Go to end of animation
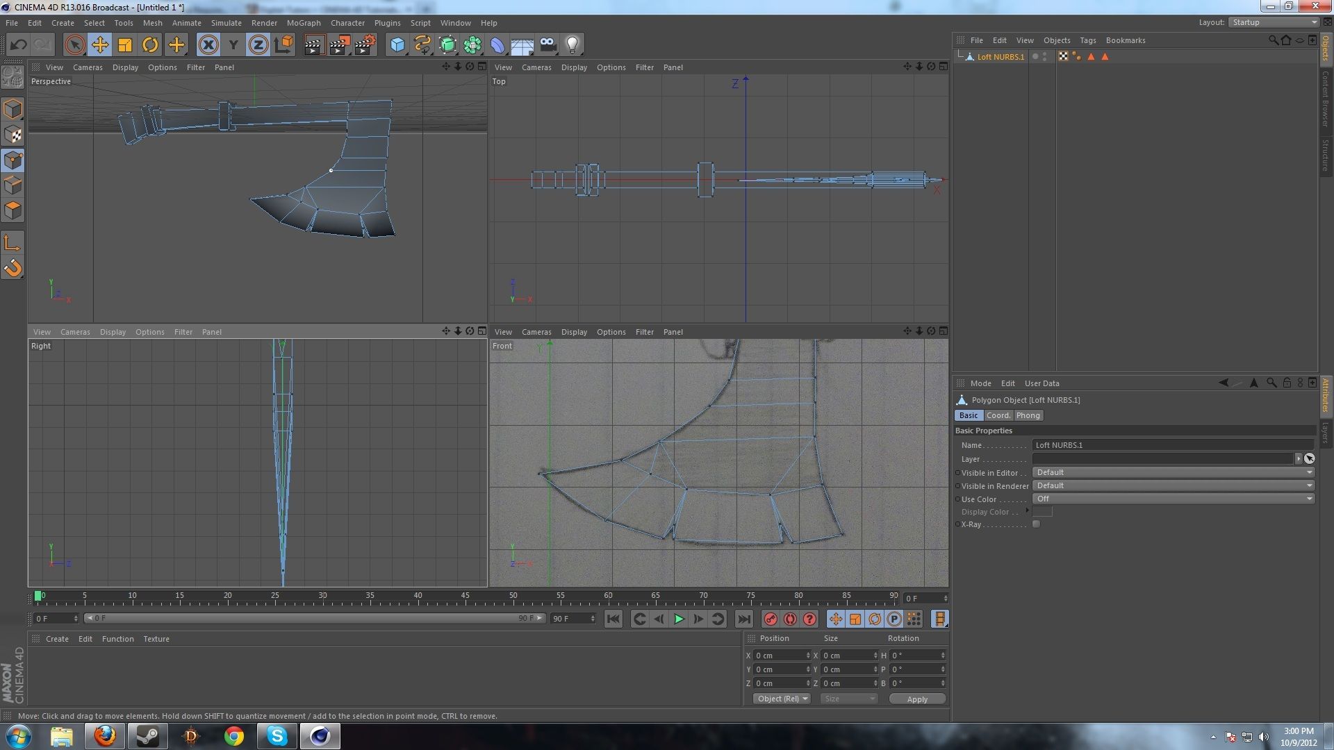This screenshot has height=750, width=1334. click(x=743, y=619)
